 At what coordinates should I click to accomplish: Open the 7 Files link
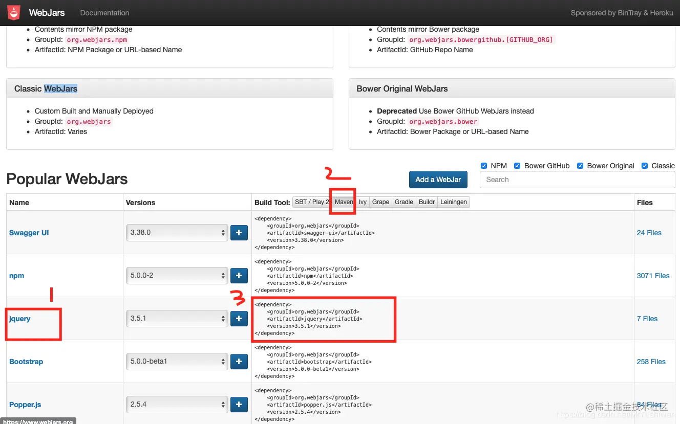point(647,319)
